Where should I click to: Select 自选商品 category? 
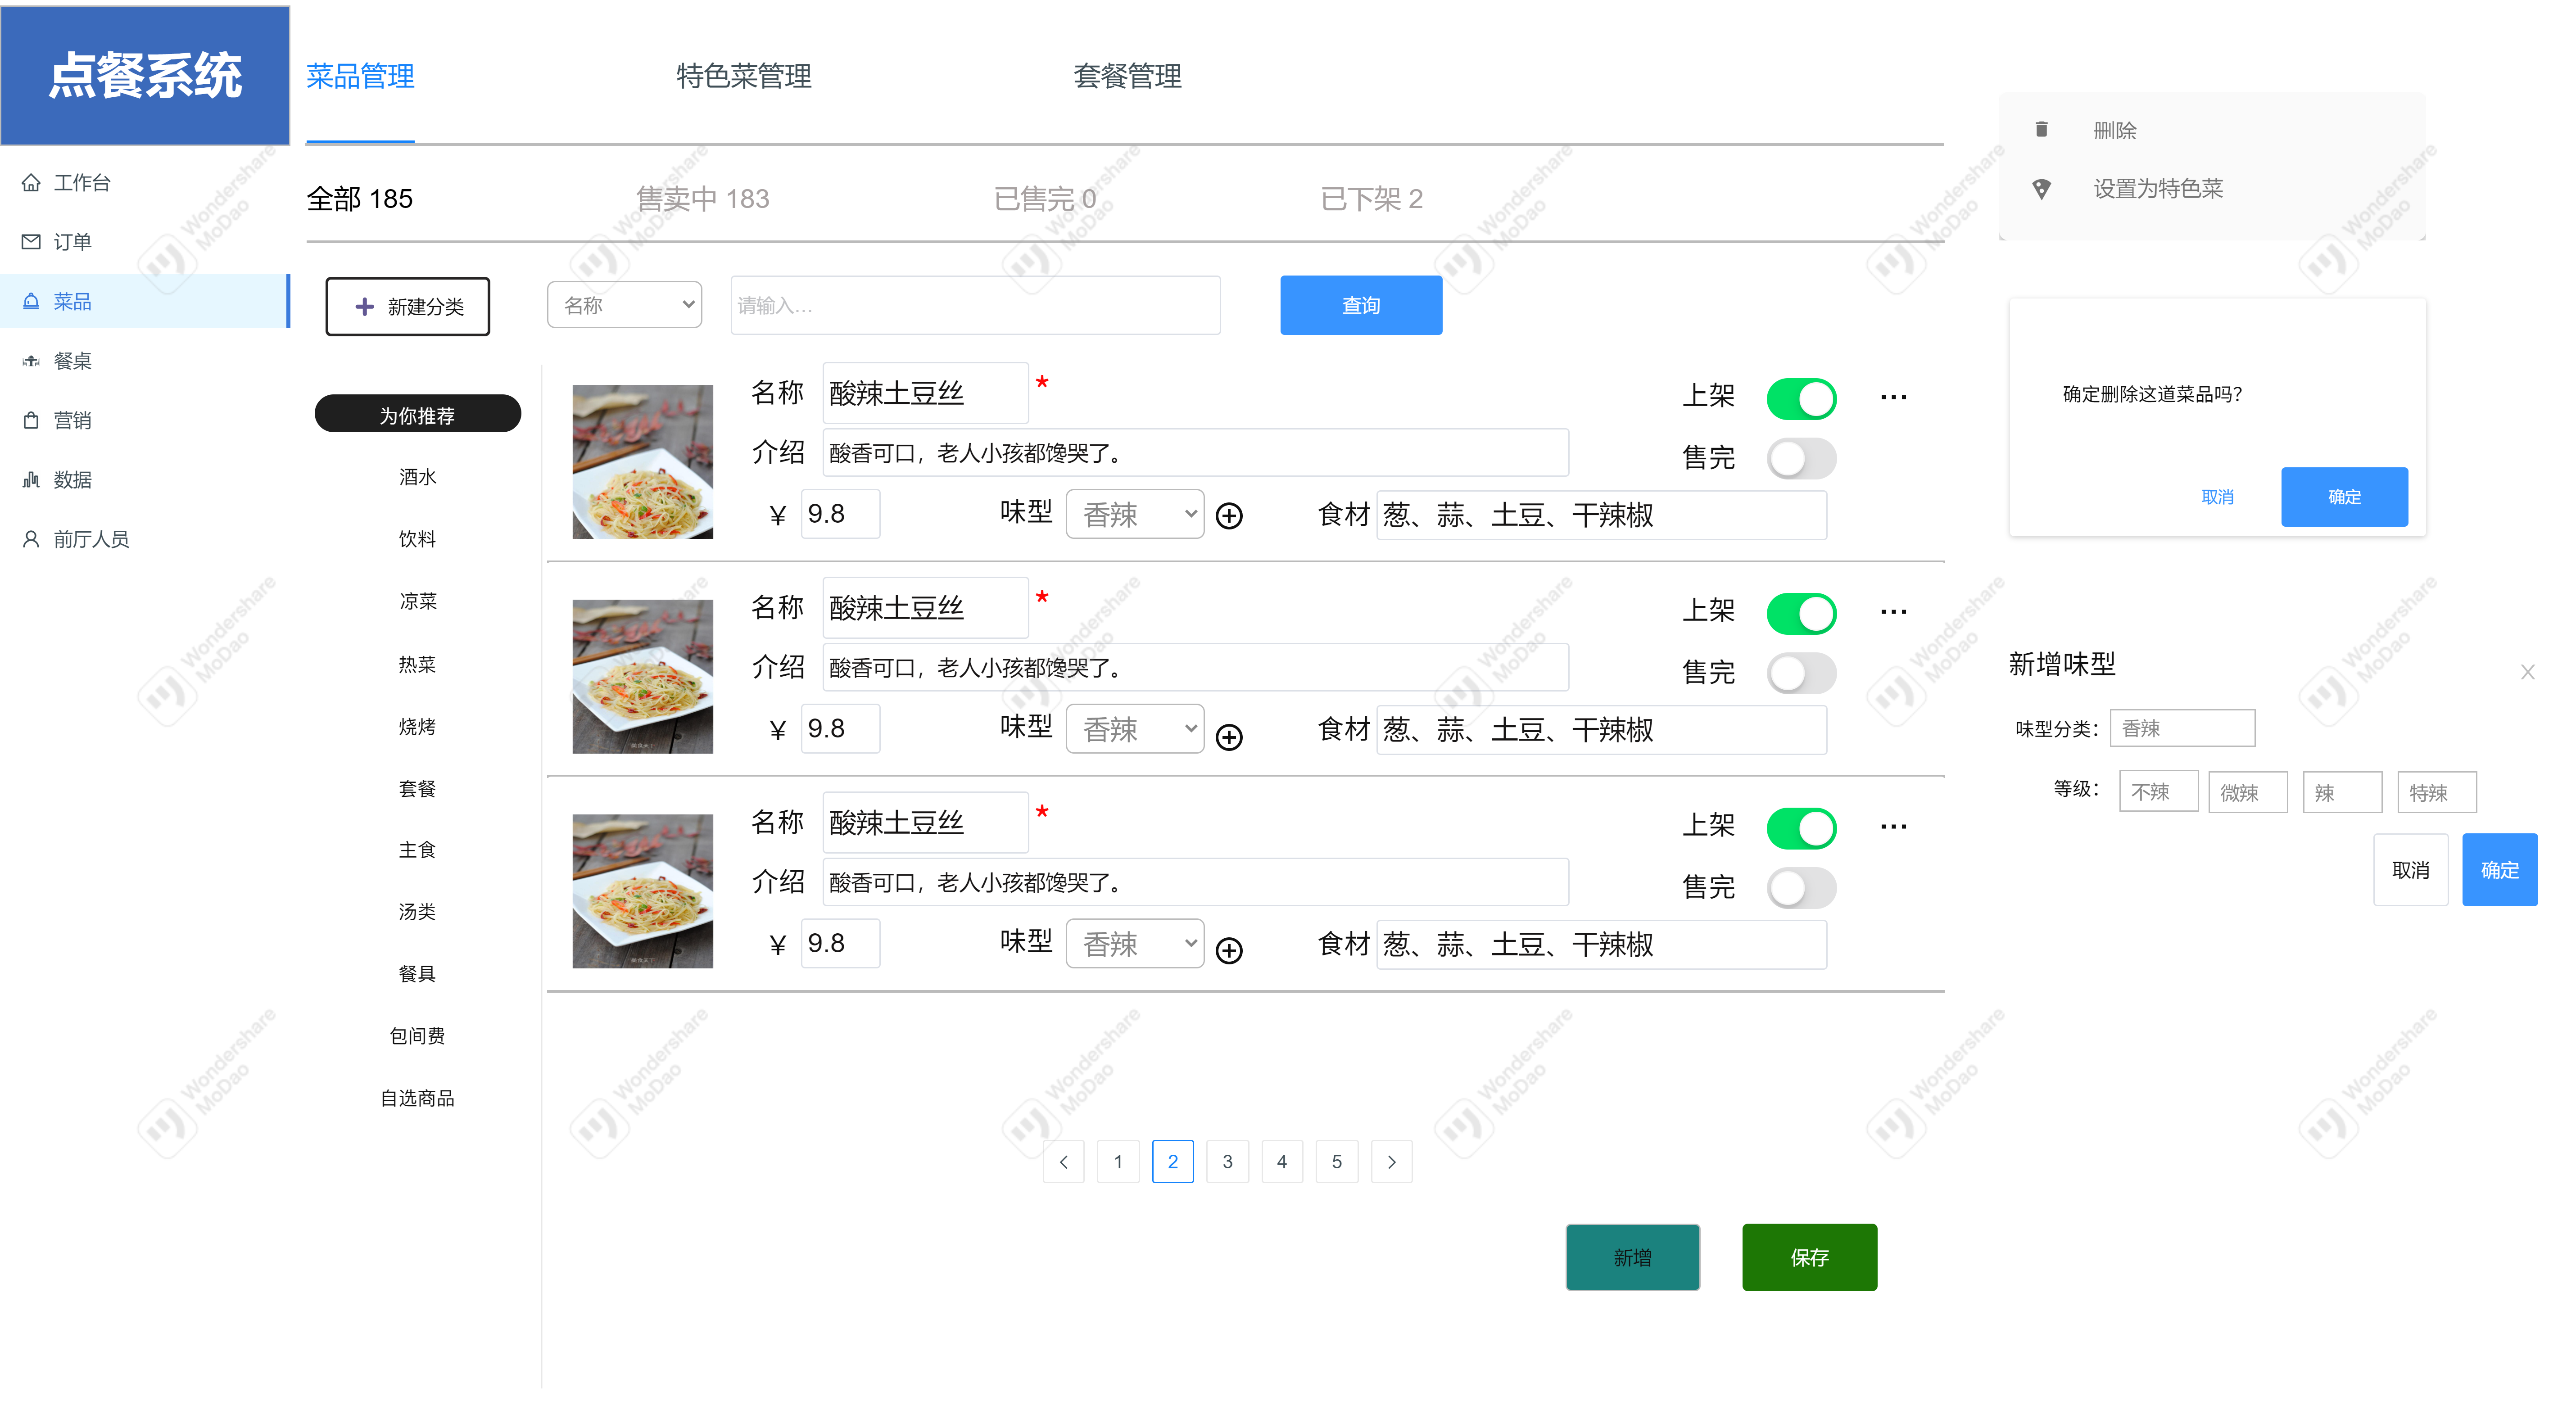(417, 1098)
